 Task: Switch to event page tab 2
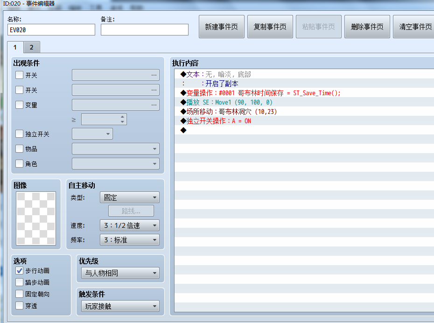tap(32, 47)
